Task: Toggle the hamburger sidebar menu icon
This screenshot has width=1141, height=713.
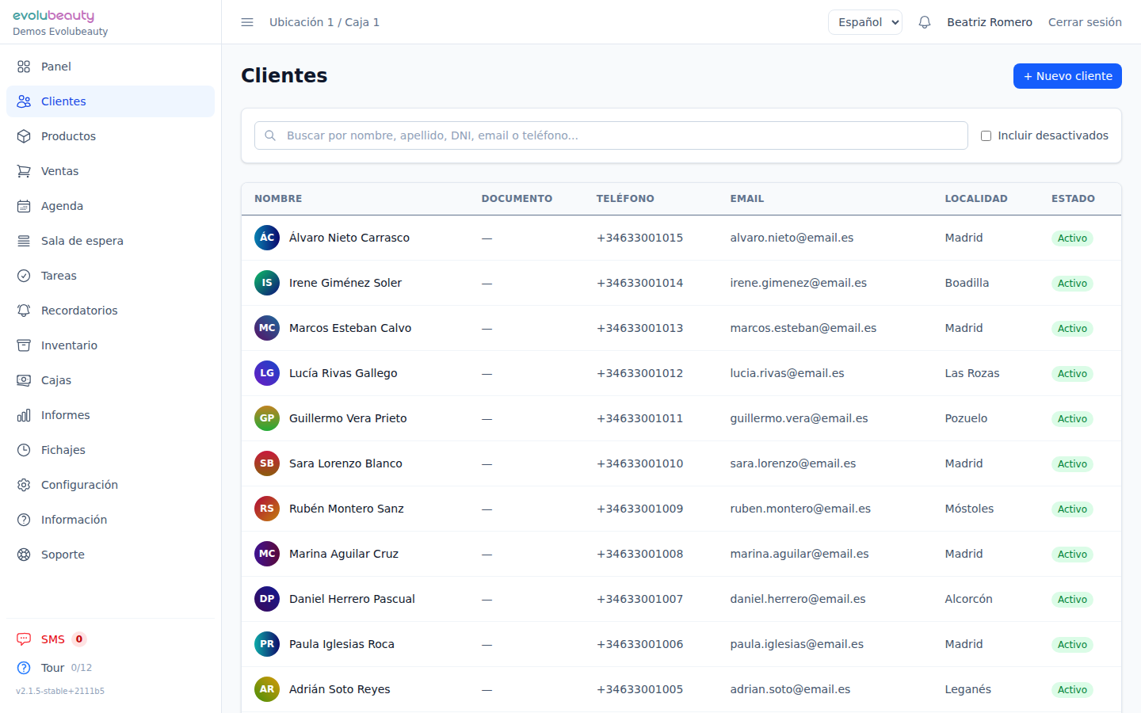Action: click(247, 22)
